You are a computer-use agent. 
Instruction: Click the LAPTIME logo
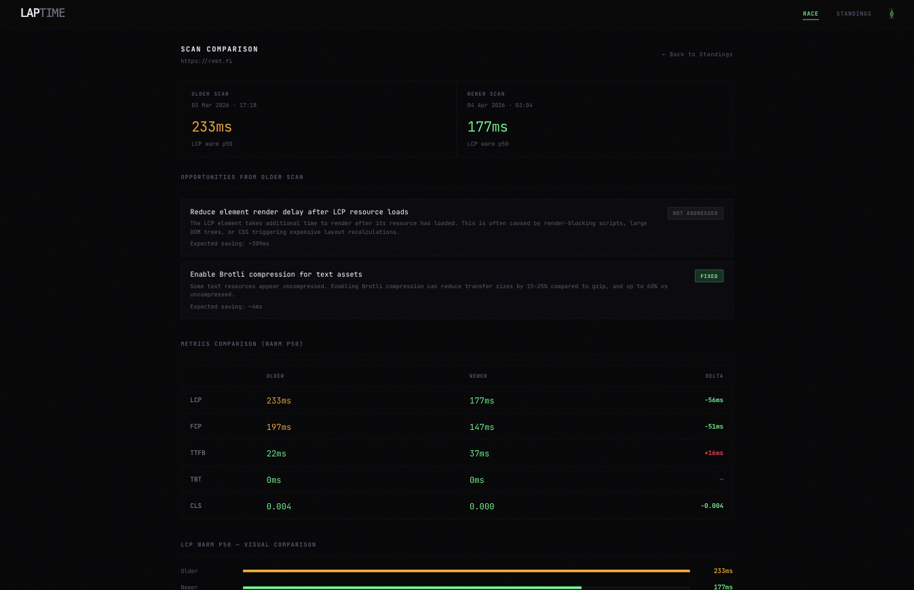(43, 13)
